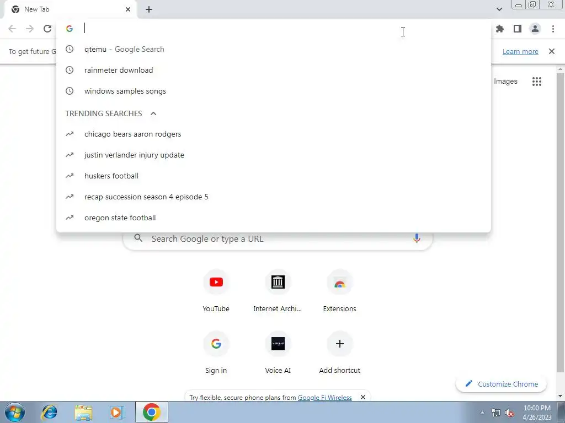Screen dimensions: 565x423
Task: Dismiss the update notification infobar
Action: coord(551,51)
